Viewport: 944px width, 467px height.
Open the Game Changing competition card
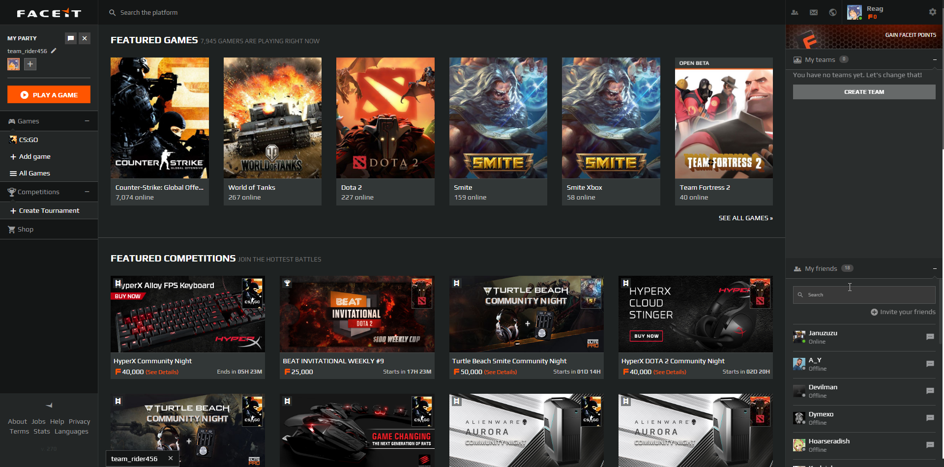pos(357,430)
